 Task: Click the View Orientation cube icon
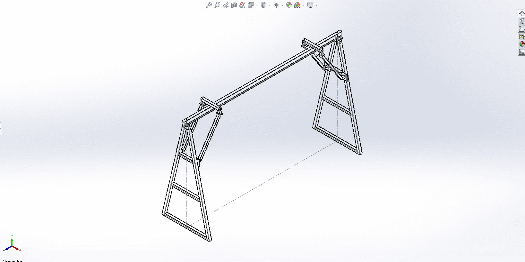pos(251,5)
